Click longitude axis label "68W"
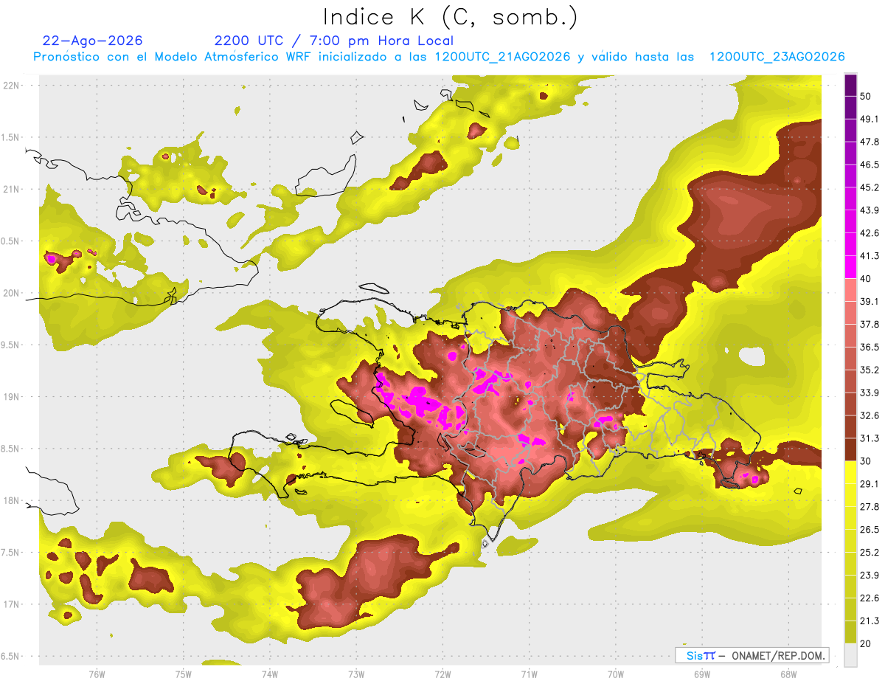The image size is (885, 684). [x=788, y=674]
